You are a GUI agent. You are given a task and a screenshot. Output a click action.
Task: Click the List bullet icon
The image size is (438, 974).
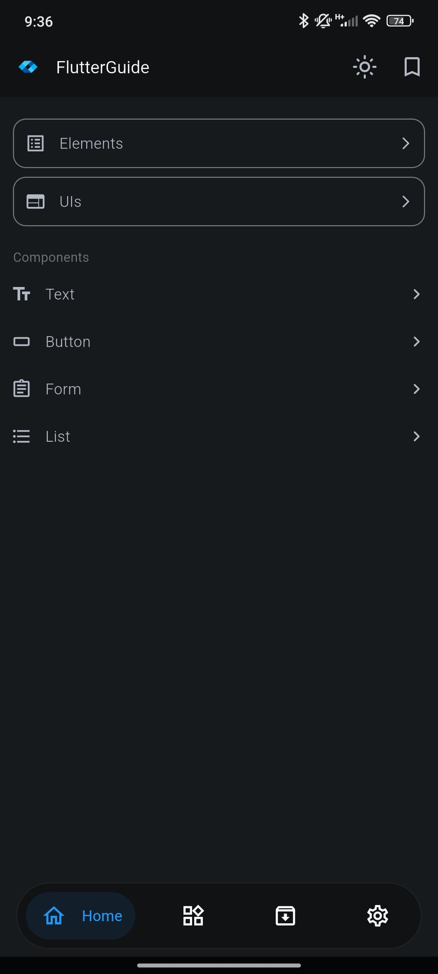(x=21, y=436)
